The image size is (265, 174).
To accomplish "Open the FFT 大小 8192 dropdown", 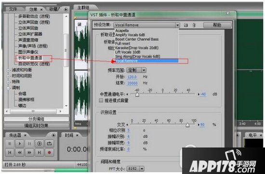I will (x=135, y=169).
